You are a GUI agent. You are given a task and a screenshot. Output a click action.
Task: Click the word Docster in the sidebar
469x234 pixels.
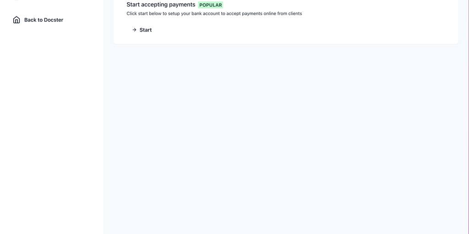(x=54, y=20)
